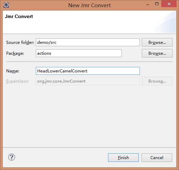Click the gear application icon in title bar

6,5
